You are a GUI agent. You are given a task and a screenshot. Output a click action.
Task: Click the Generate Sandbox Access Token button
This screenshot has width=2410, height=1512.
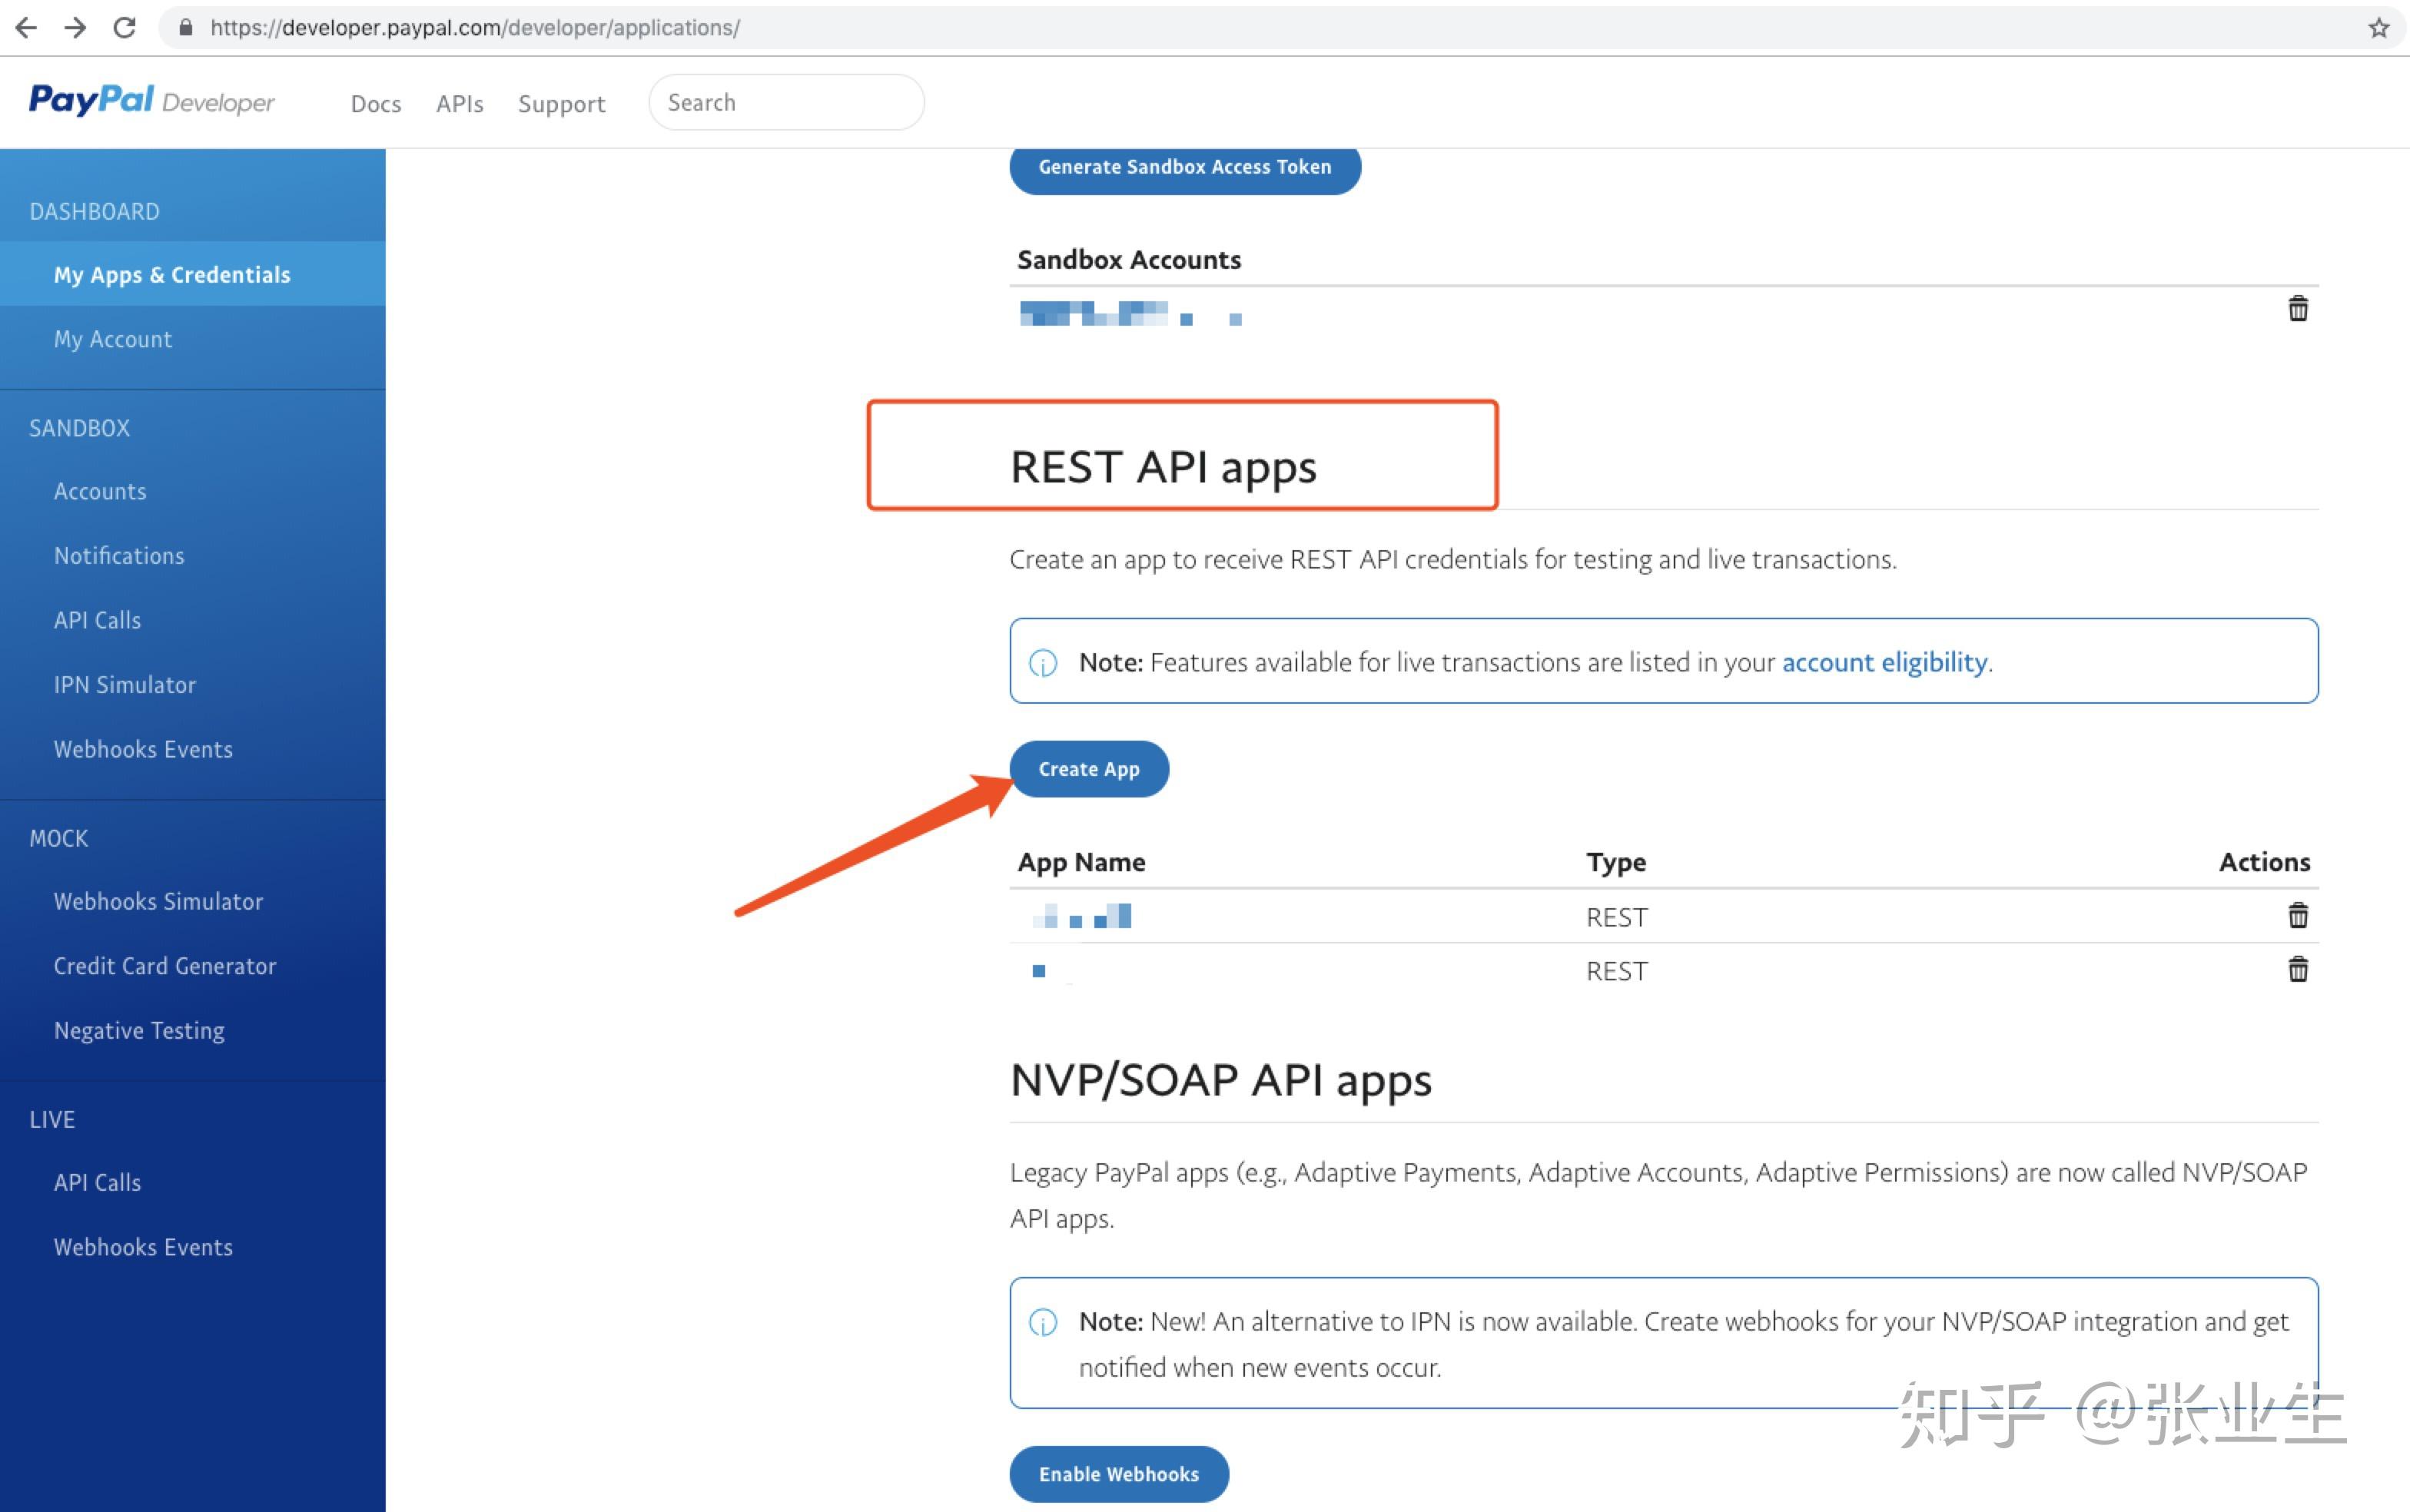[1185, 167]
